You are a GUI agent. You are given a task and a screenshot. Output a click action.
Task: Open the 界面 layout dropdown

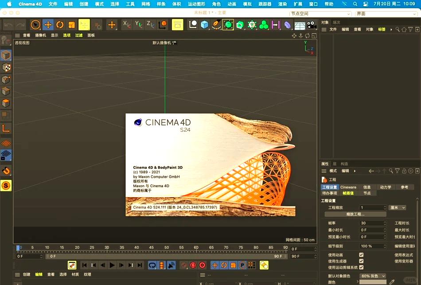pos(386,14)
